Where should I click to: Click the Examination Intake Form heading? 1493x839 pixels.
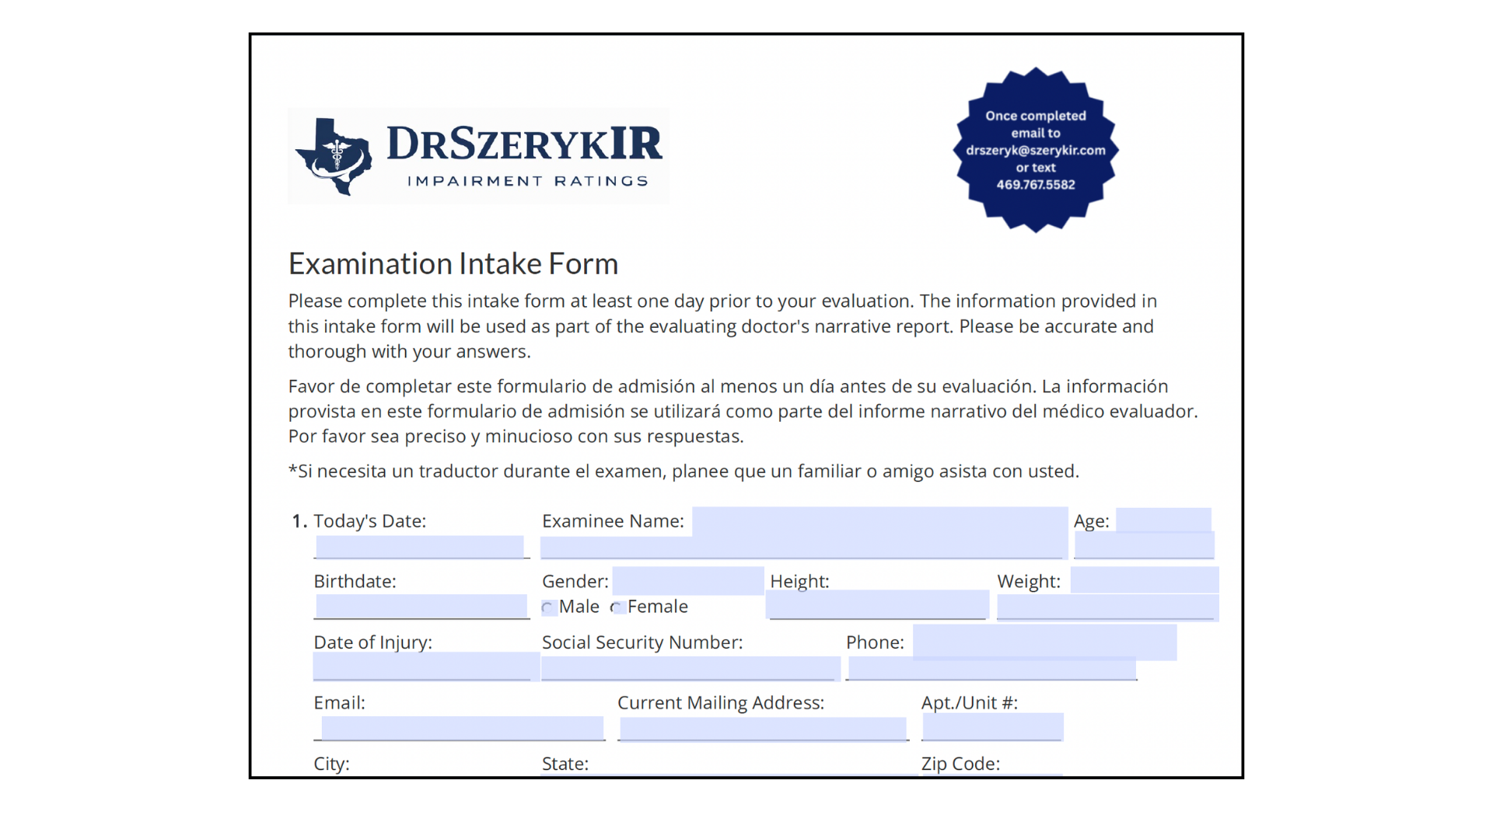tap(453, 264)
